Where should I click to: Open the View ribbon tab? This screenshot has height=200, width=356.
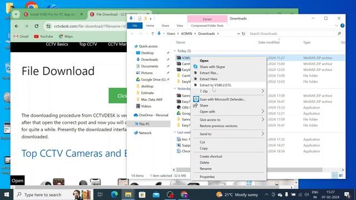click(180, 26)
